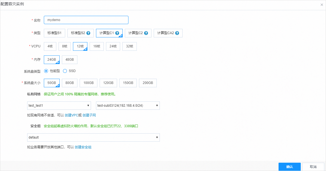326x171 pixels.
Task: Select 48GB memory size
Action: click(x=69, y=60)
